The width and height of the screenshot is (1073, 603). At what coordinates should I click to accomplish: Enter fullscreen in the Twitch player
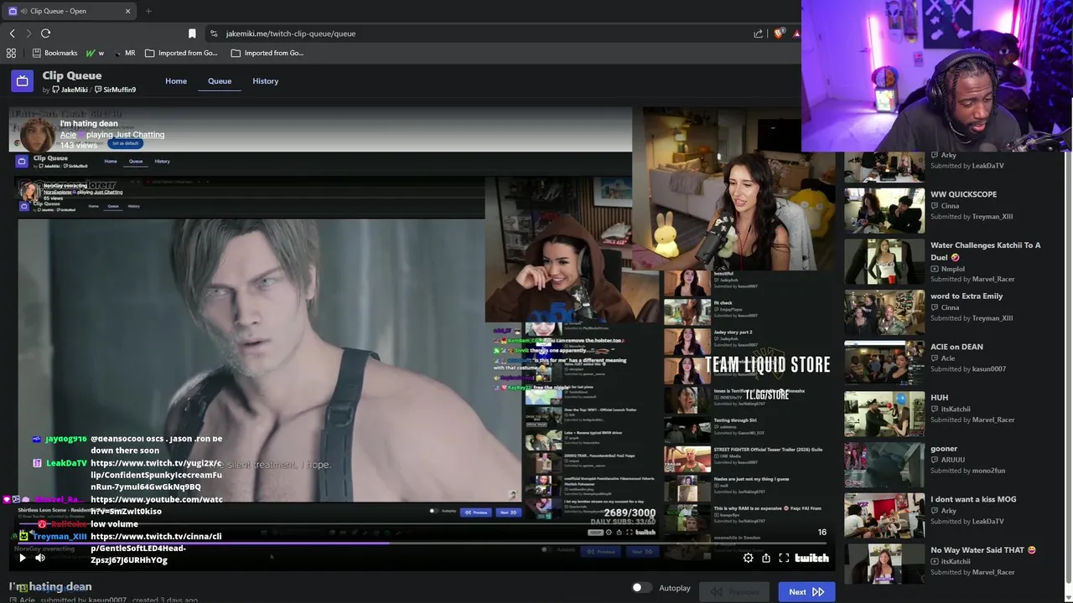[x=784, y=558]
